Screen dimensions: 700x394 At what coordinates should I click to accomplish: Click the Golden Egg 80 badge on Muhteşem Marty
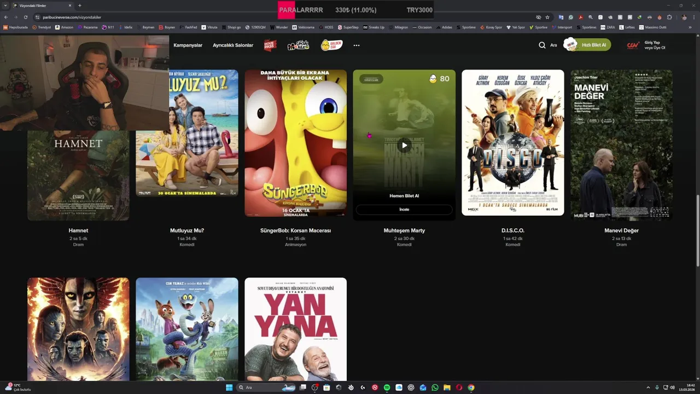click(x=439, y=79)
